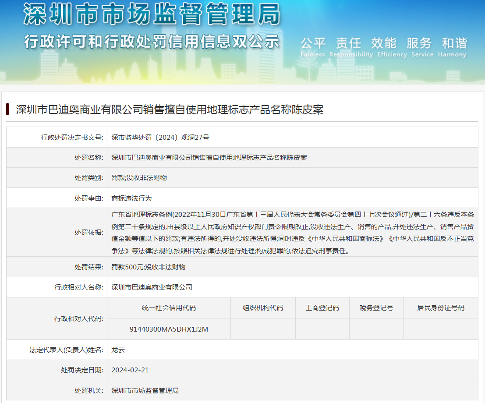The image size is (485, 403).
Task: Click the decision date 2024-02-21
Action: point(130,370)
